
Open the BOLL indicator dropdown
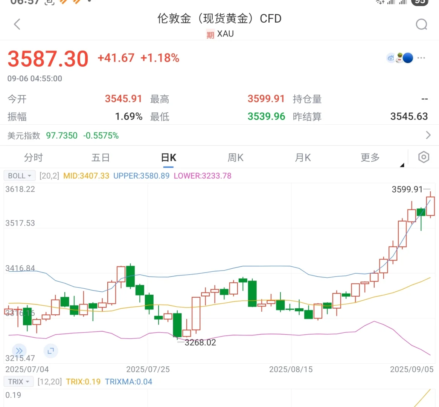[19, 175]
